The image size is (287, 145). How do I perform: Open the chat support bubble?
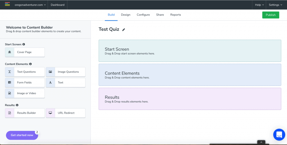(279, 135)
